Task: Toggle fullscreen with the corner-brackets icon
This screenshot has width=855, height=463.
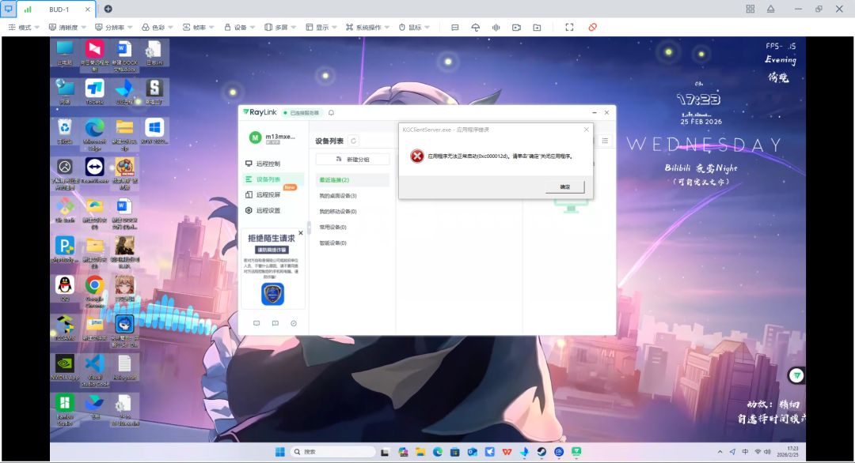Action: click(569, 27)
